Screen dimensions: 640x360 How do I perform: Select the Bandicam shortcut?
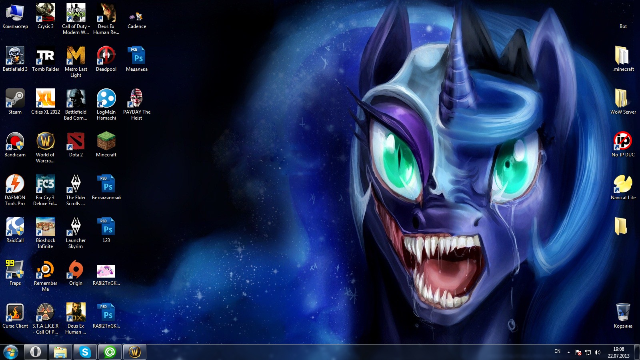coord(15,145)
